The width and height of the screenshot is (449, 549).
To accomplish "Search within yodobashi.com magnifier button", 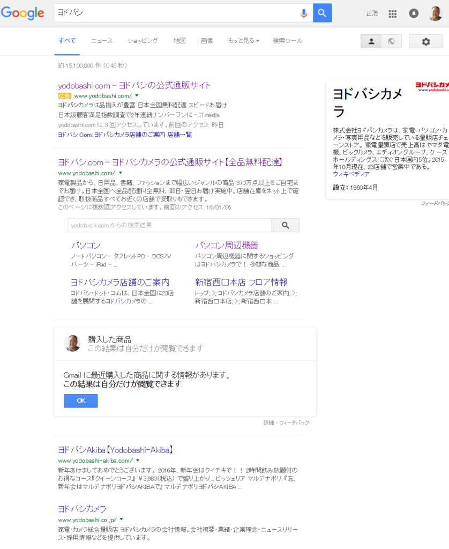I will (286, 225).
